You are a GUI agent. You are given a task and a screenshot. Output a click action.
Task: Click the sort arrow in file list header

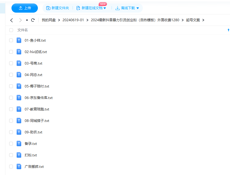tap(228, 30)
